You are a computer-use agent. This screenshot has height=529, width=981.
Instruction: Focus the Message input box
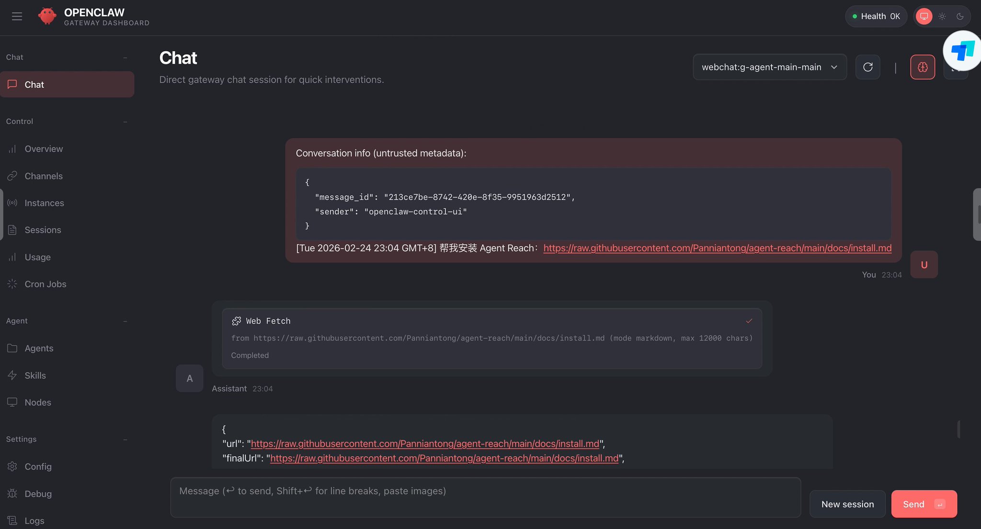(486, 497)
